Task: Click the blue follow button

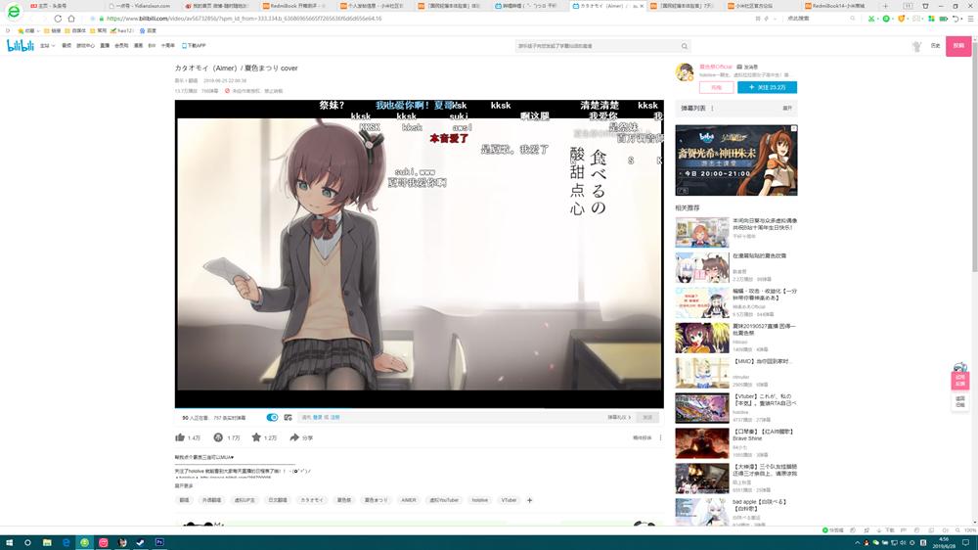Action: tap(767, 87)
